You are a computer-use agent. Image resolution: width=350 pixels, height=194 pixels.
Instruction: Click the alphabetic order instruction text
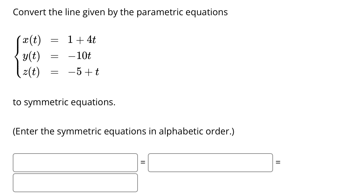(x=123, y=131)
